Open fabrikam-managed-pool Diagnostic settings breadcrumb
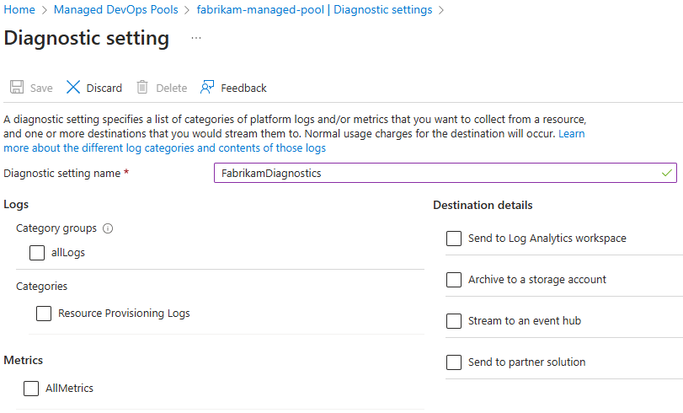This screenshot has height=413, width=683. 314,9
